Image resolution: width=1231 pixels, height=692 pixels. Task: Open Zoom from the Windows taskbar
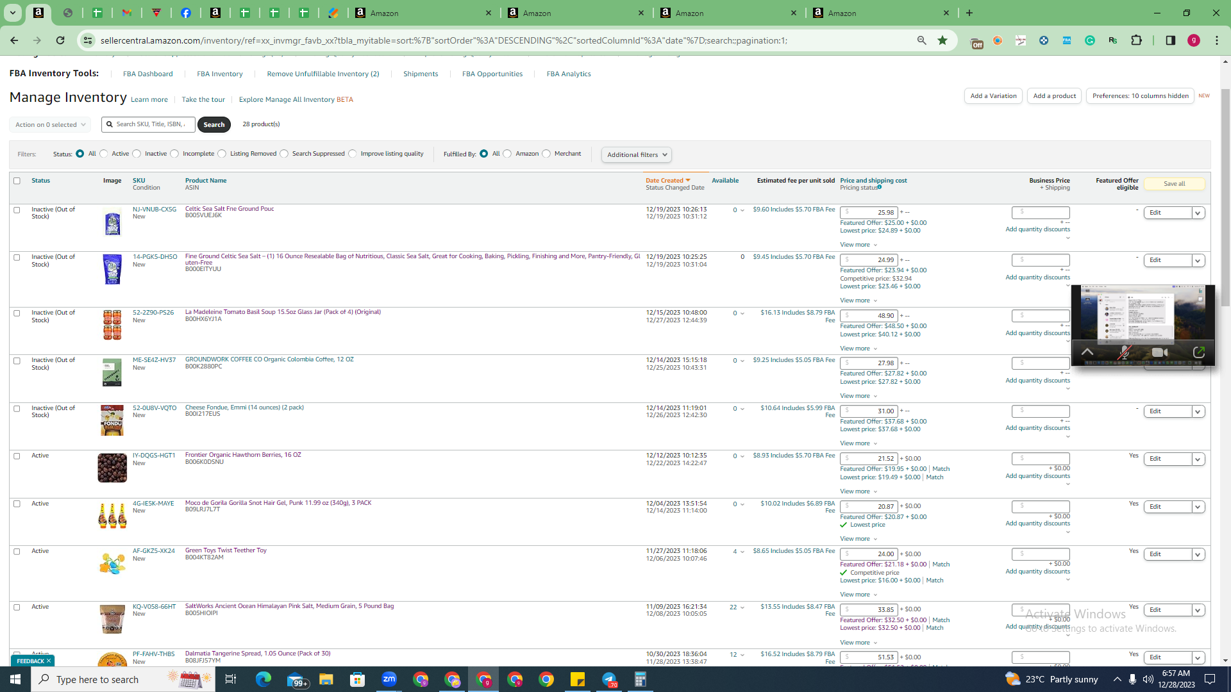(x=389, y=679)
